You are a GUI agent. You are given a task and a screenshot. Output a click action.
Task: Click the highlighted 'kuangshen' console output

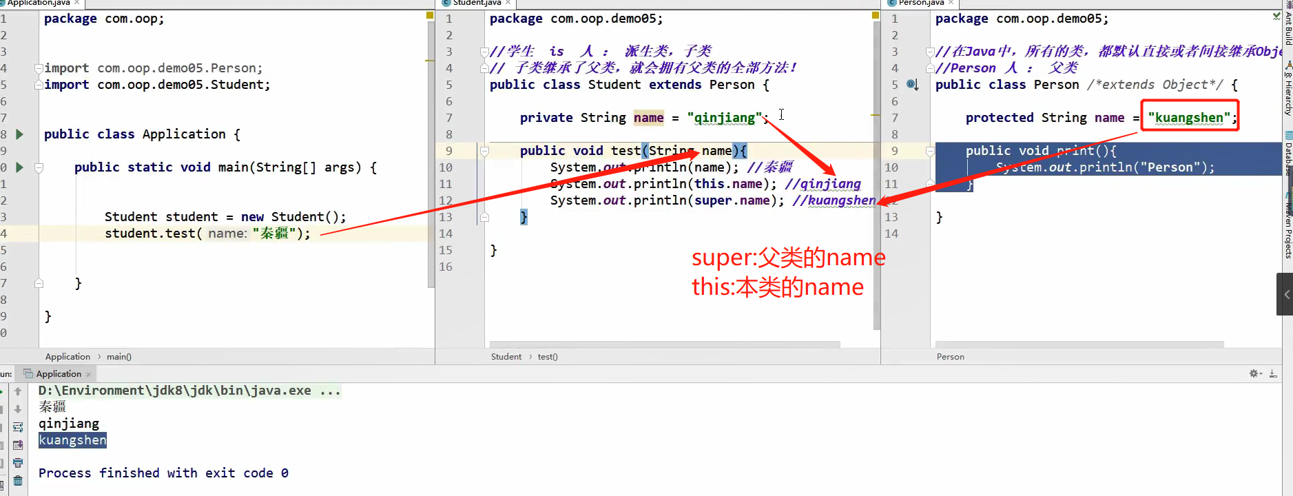72,440
